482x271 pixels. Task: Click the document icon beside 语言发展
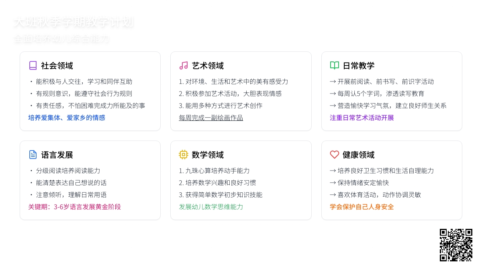[x=33, y=155]
